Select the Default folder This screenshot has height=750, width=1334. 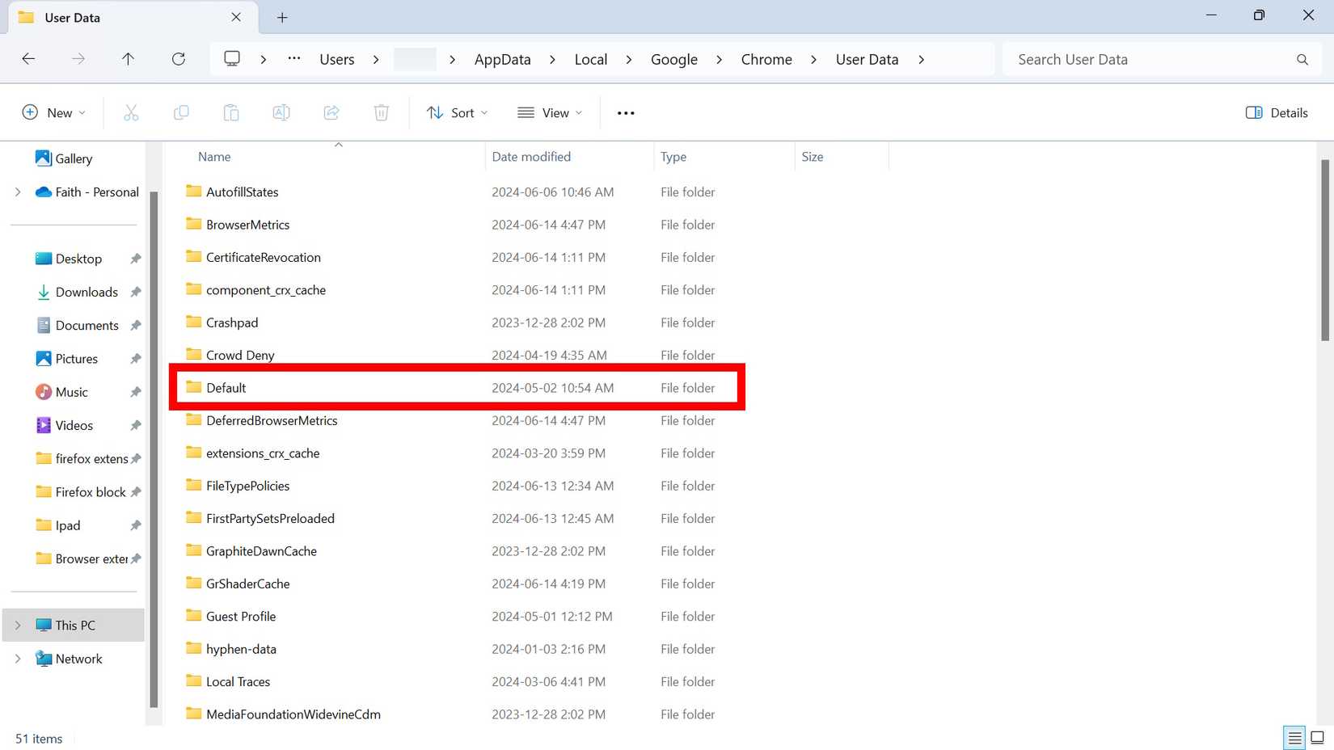pyautogui.click(x=457, y=388)
